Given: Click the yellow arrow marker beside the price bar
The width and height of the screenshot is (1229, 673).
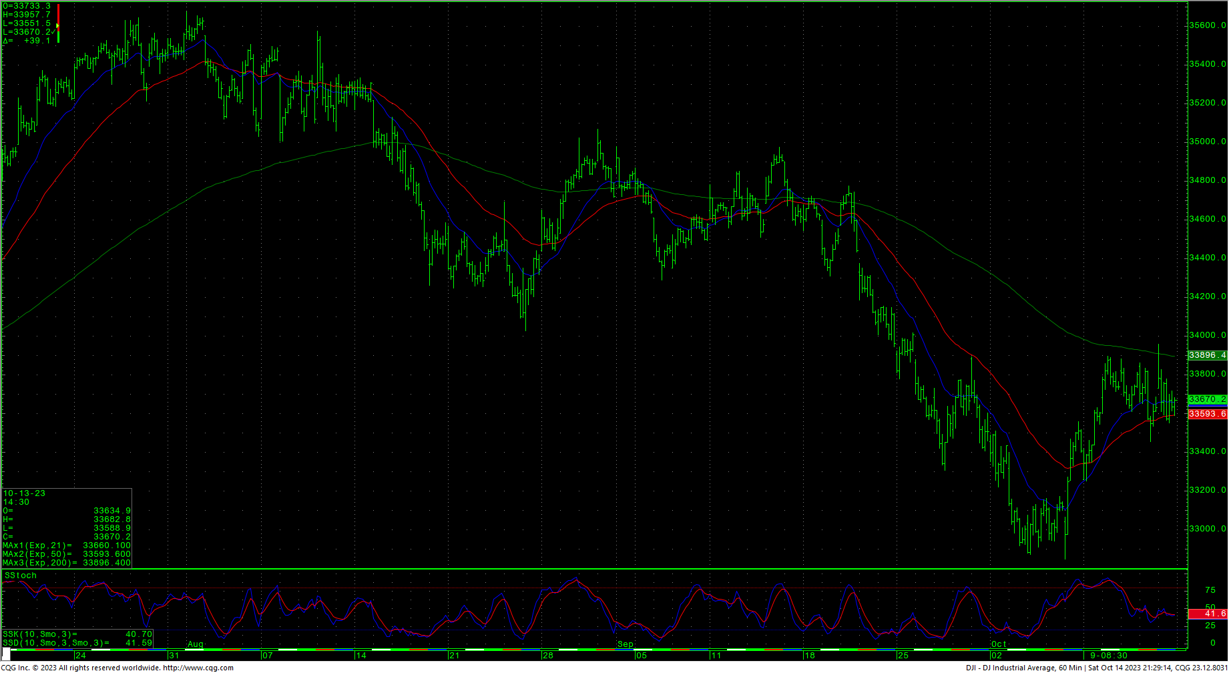Looking at the screenshot, I should (58, 26).
